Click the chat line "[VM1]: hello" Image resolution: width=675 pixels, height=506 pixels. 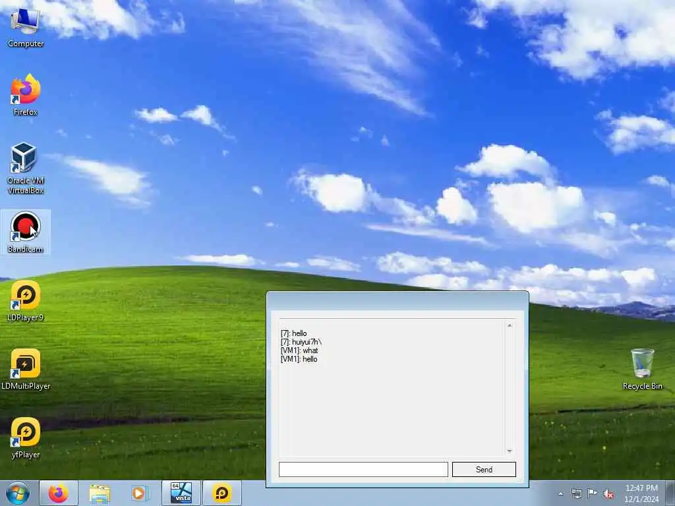coord(299,359)
